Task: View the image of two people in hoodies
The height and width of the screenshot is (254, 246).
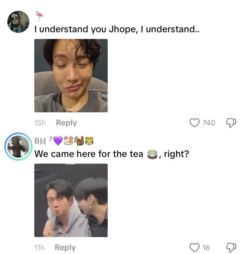Action: [71, 200]
